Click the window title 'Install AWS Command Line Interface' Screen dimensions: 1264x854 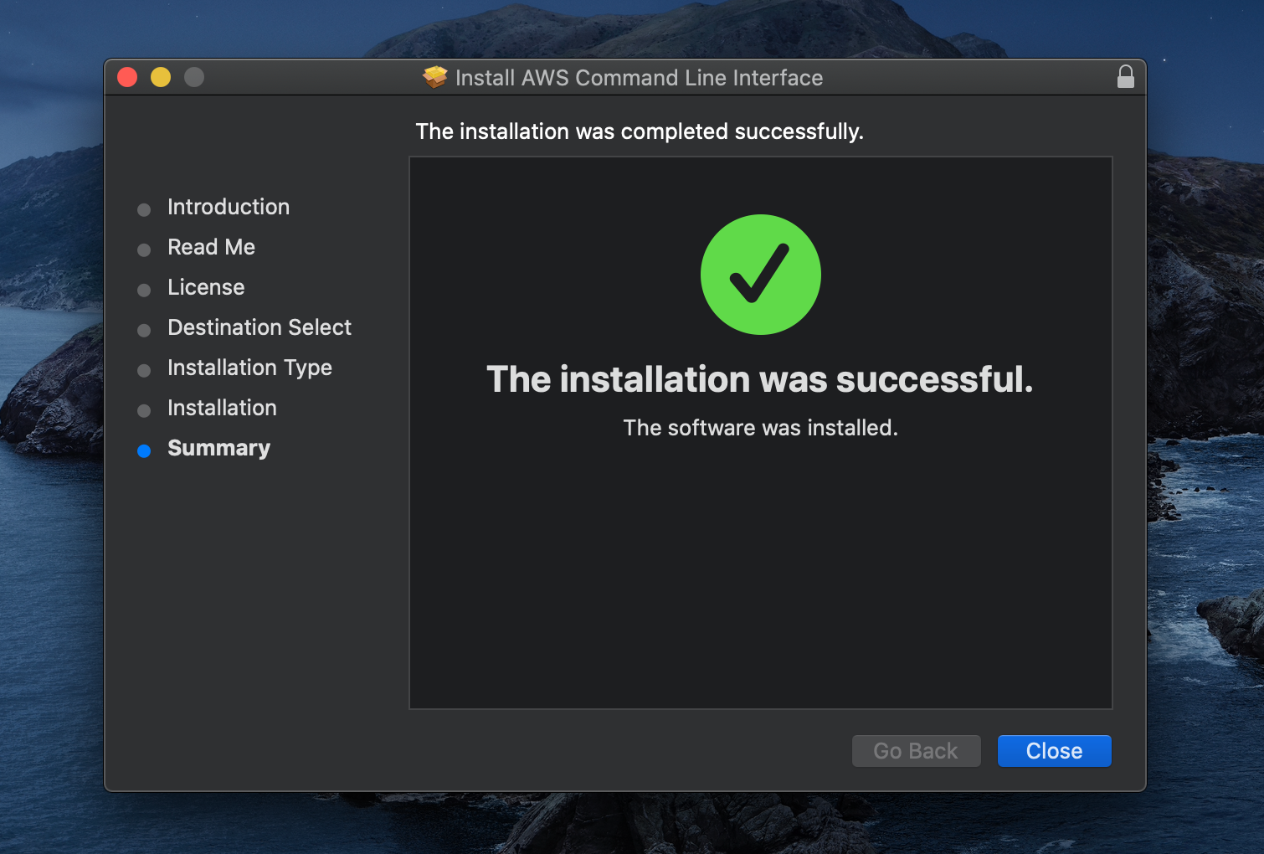[x=639, y=78]
